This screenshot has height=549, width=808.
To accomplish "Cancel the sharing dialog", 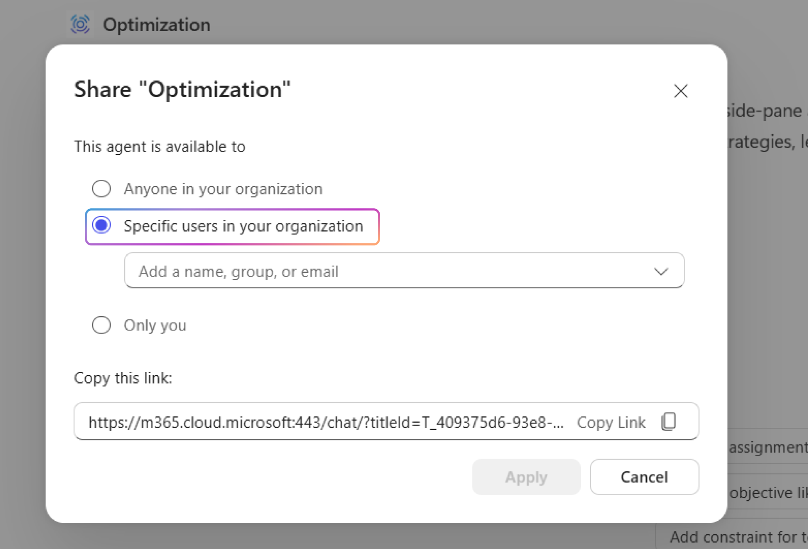I will click(x=644, y=477).
